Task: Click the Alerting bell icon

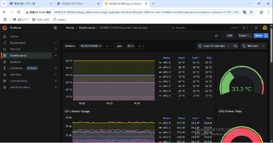Action: pos(5,75)
